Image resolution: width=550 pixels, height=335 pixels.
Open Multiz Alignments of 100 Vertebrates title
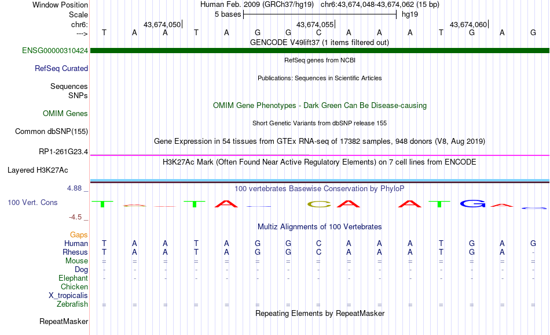[320, 227]
